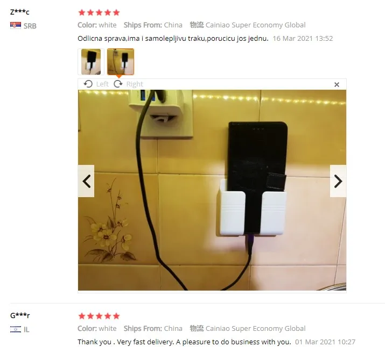Click the IL country label
The image size is (385, 347).
coord(26,330)
